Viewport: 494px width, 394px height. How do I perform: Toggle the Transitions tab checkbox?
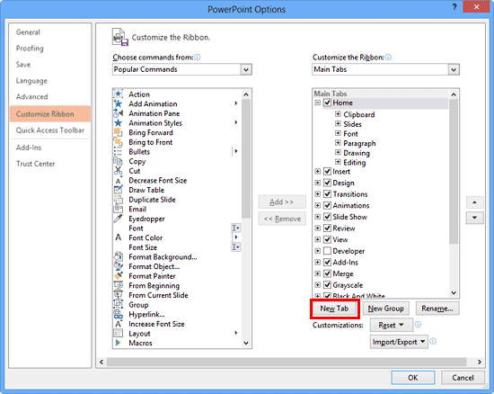[327, 194]
